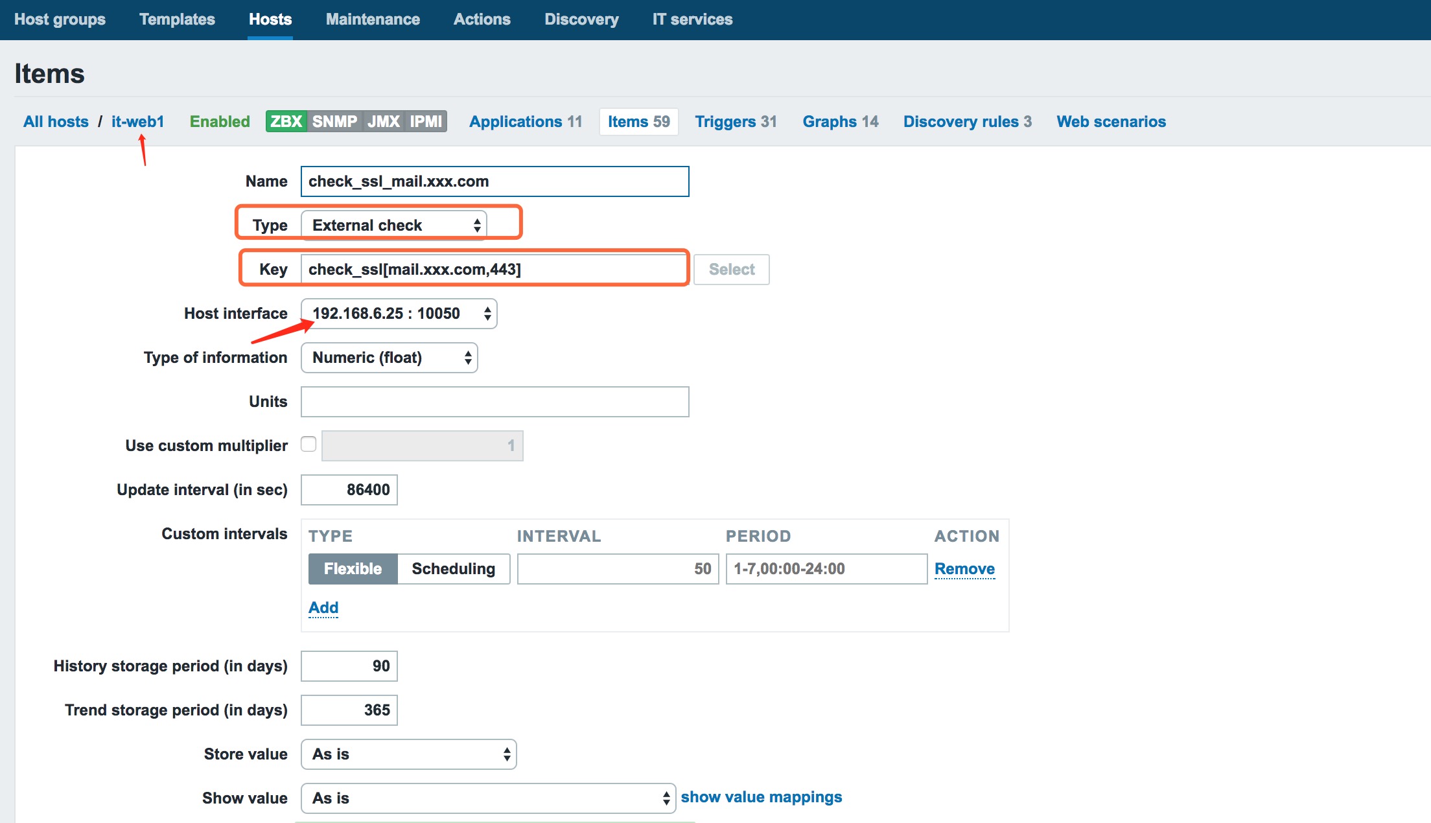Image resolution: width=1431 pixels, height=823 pixels.
Task: Open the Discovery menu
Action: pyautogui.click(x=581, y=19)
